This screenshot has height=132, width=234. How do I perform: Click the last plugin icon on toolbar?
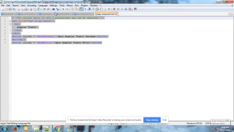point(135,9)
